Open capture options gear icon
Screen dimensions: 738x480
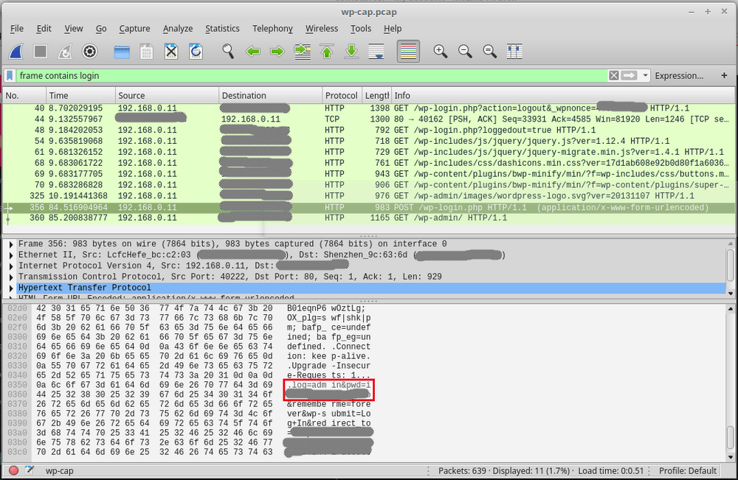[89, 52]
